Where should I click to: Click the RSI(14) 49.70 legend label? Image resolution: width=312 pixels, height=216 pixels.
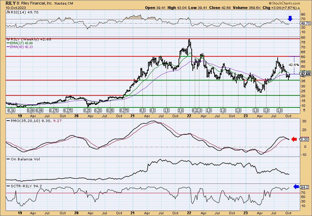pyautogui.click(x=24, y=12)
